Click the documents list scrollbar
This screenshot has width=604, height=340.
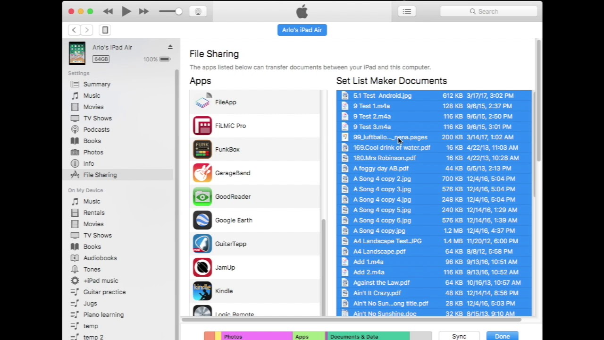(534, 144)
